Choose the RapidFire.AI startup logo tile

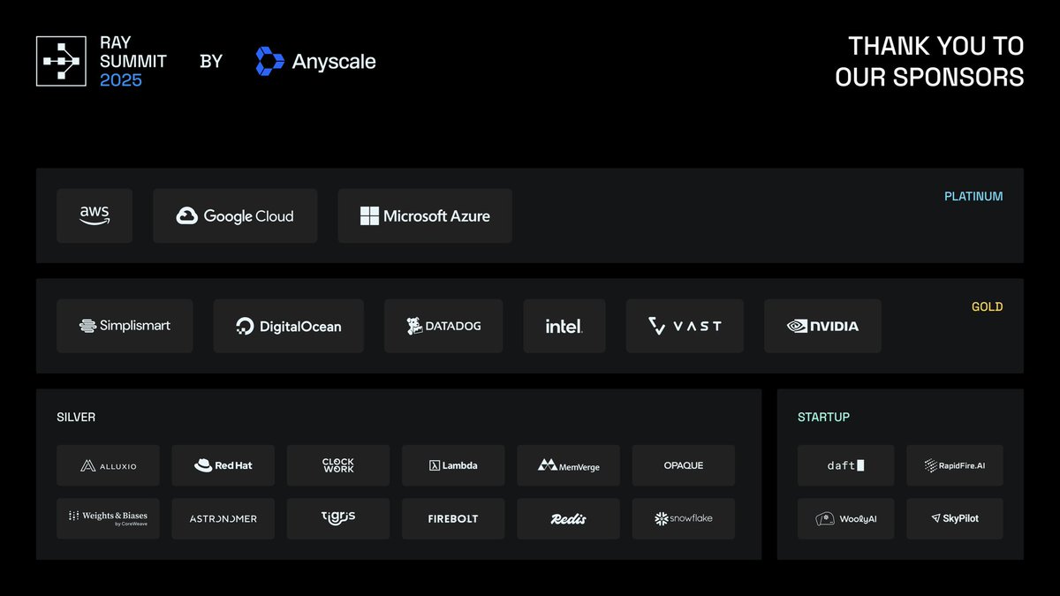coord(955,465)
